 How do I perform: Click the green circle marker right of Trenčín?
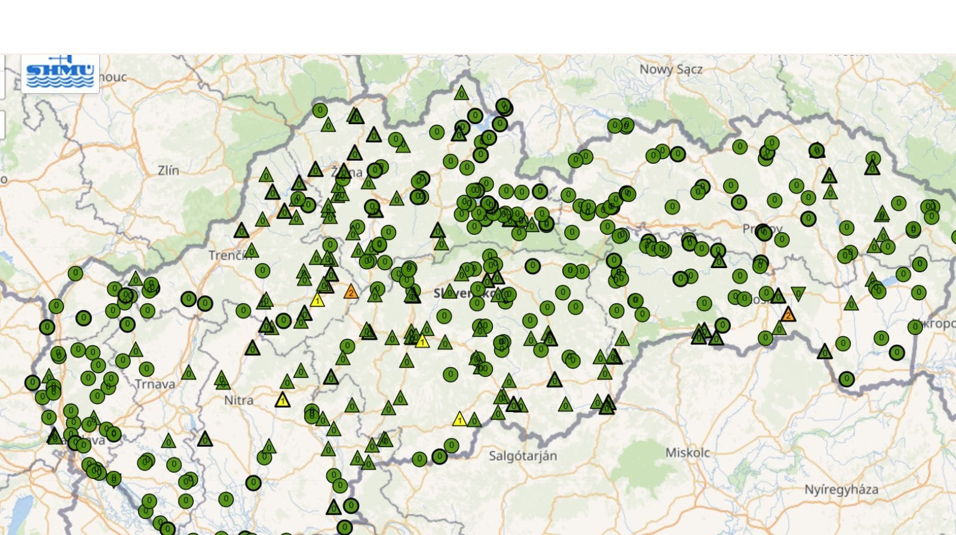[262, 270]
